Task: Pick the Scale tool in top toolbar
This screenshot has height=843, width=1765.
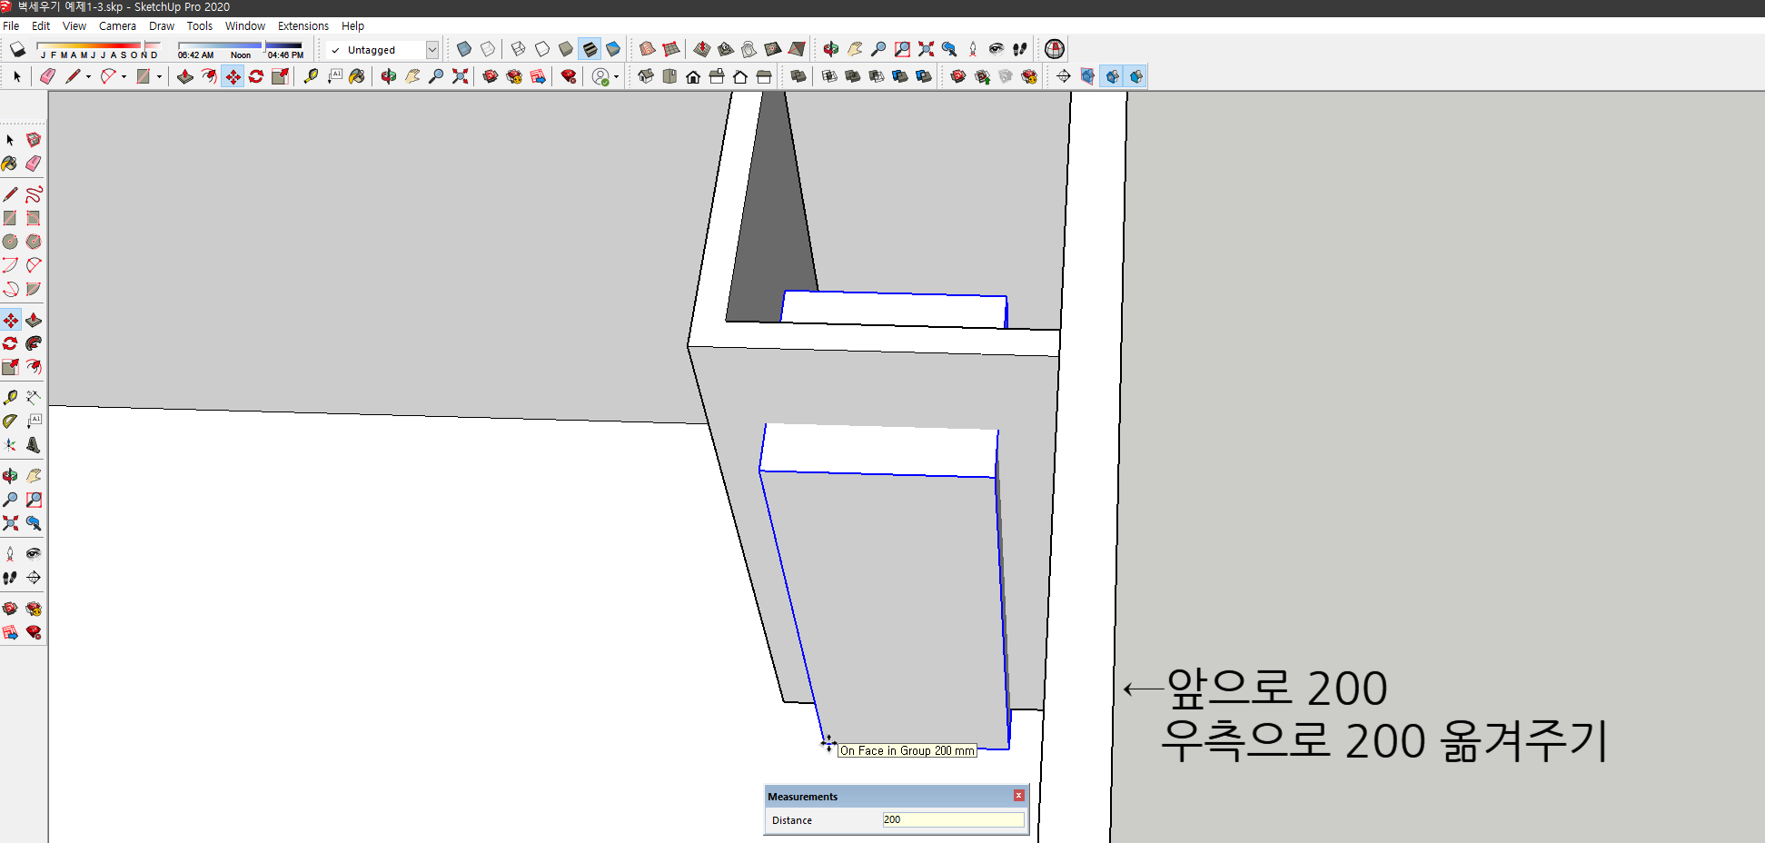Action: (280, 76)
